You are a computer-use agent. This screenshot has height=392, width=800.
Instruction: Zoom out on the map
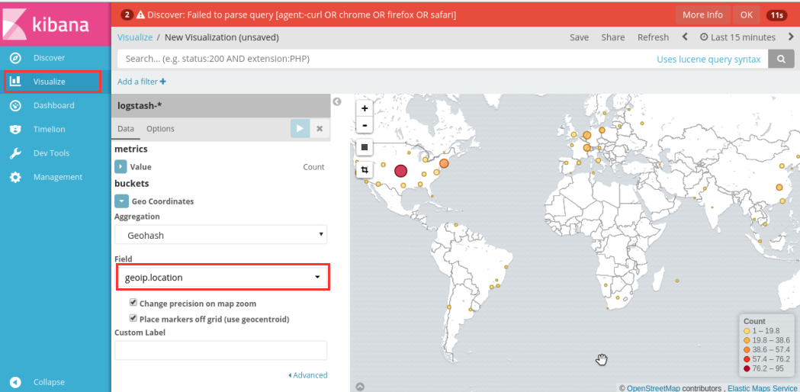pos(365,124)
